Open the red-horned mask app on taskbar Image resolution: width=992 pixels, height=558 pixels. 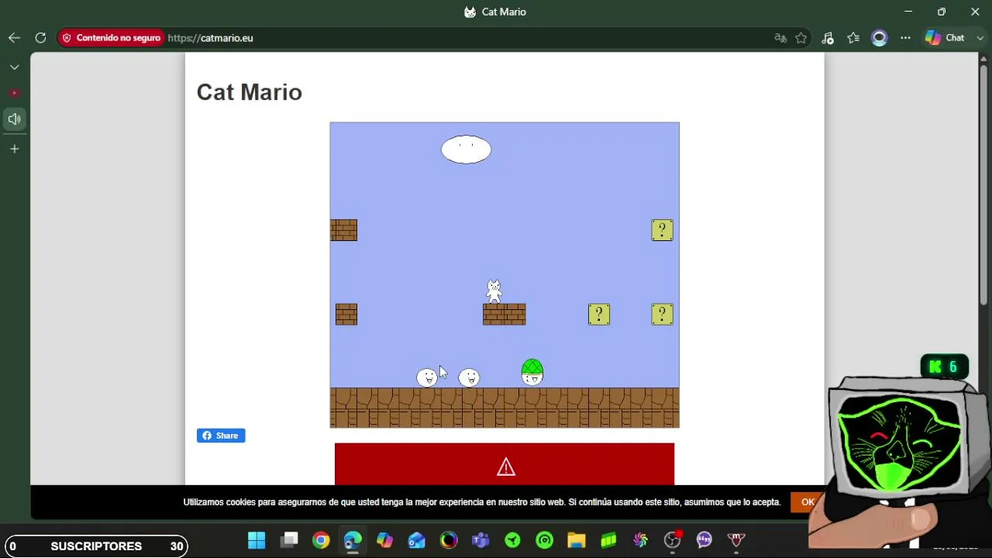[x=736, y=540]
